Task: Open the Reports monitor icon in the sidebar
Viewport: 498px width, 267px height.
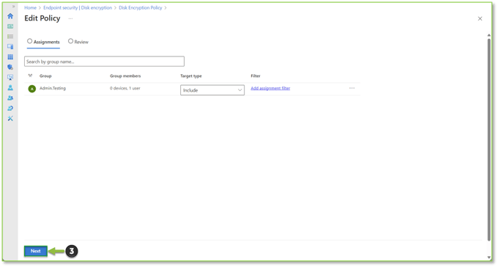Action: (x=10, y=77)
